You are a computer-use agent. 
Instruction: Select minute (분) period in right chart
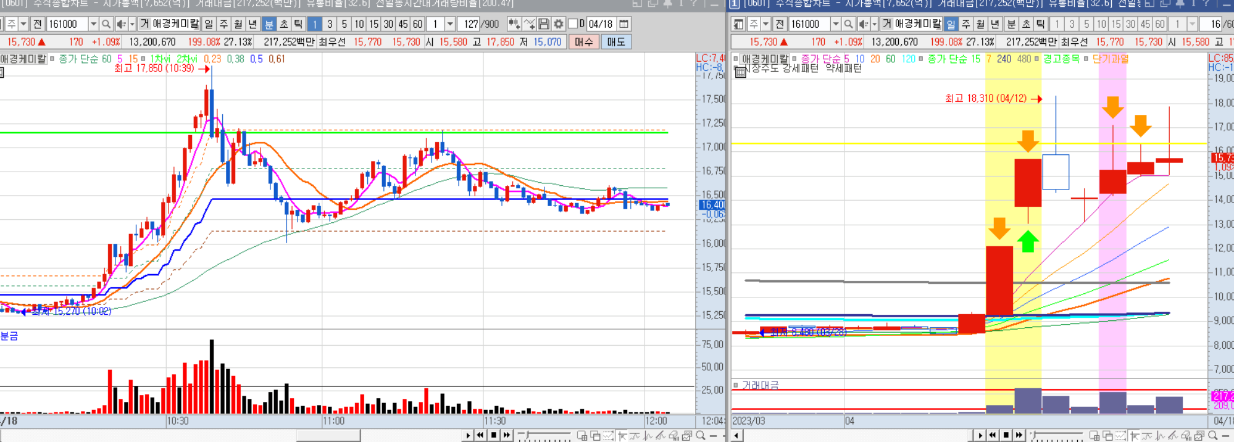(x=1011, y=24)
